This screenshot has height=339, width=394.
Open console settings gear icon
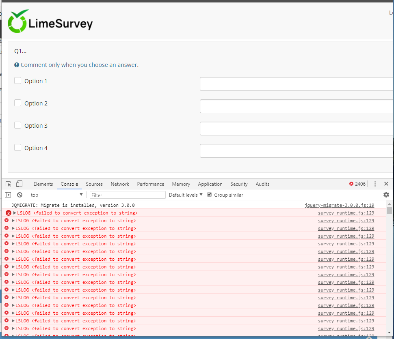pyautogui.click(x=386, y=195)
